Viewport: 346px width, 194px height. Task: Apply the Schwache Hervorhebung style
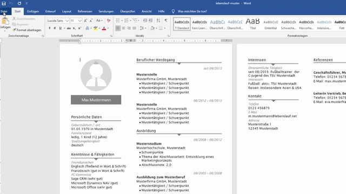pos(288,24)
